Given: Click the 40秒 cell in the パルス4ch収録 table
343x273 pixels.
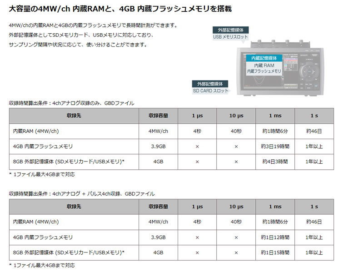Looking at the screenshot, I should pyautogui.click(x=236, y=222).
